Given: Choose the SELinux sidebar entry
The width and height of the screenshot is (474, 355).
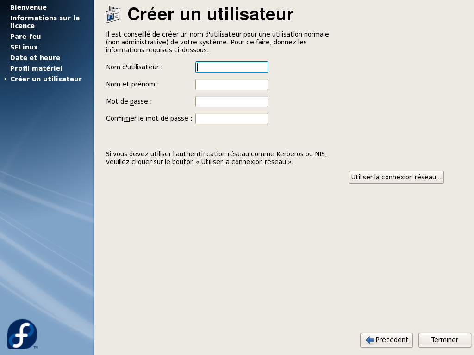Looking at the screenshot, I should click(24, 47).
